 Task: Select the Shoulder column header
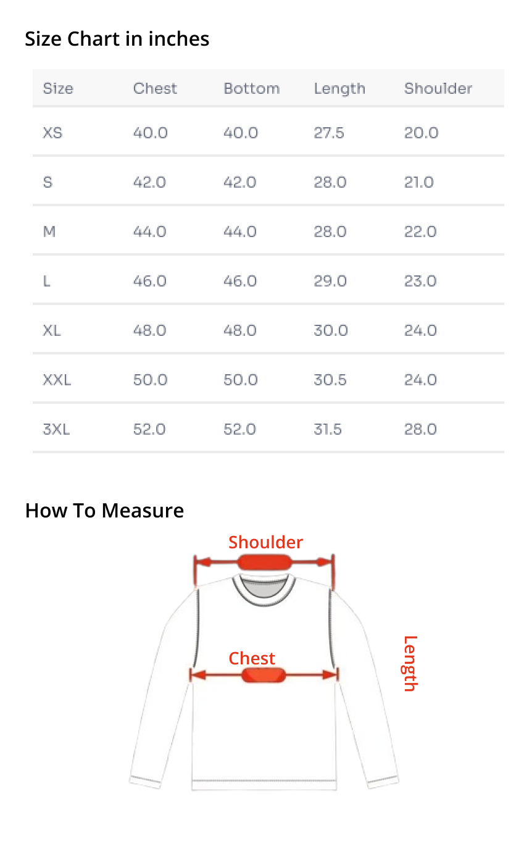tap(438, 88)
